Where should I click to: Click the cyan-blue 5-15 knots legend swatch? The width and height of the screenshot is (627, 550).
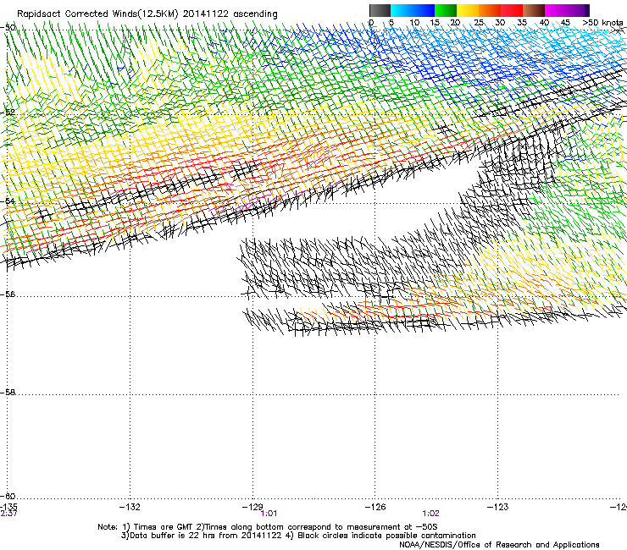pos(413,10)
